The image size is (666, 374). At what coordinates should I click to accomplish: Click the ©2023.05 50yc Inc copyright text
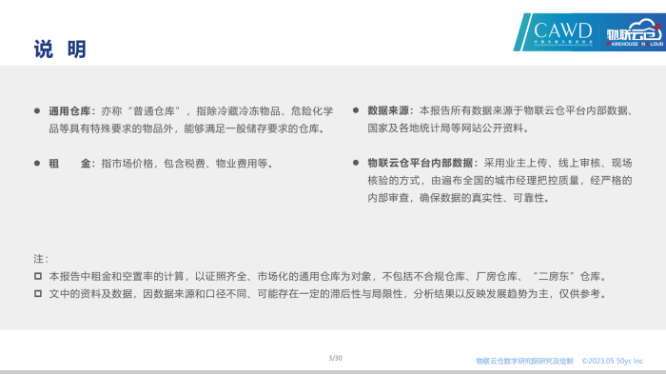click(613, 361)
